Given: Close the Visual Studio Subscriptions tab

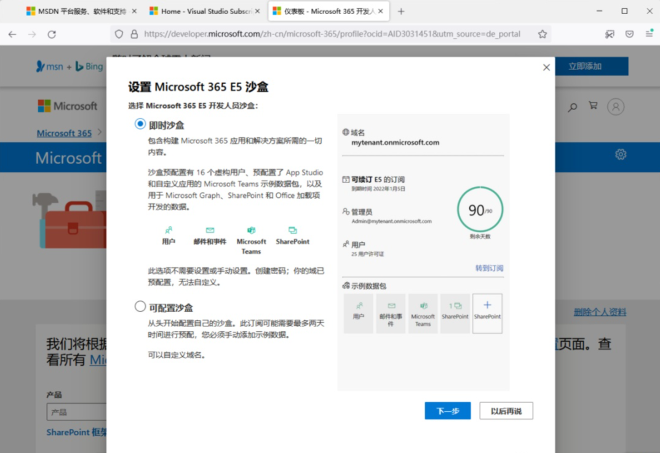Looking at the screenshot, I should click(x=258, y=11).
